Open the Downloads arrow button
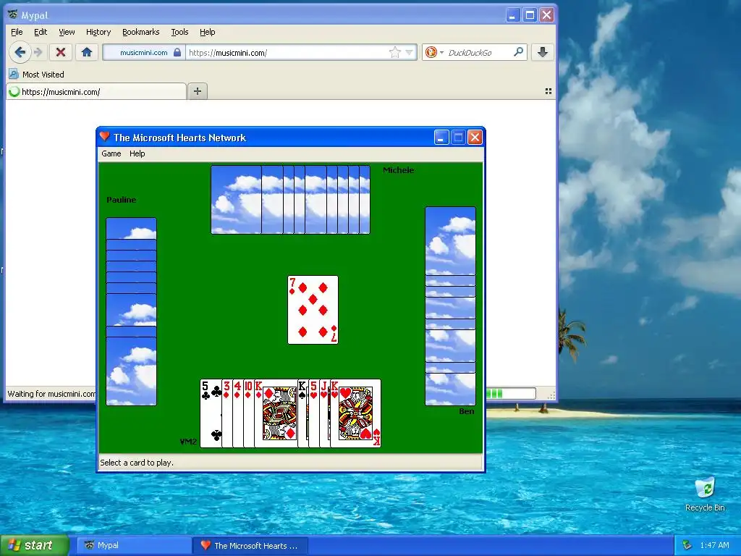Viewport: 741px width, 556px height. coord(543,52)
